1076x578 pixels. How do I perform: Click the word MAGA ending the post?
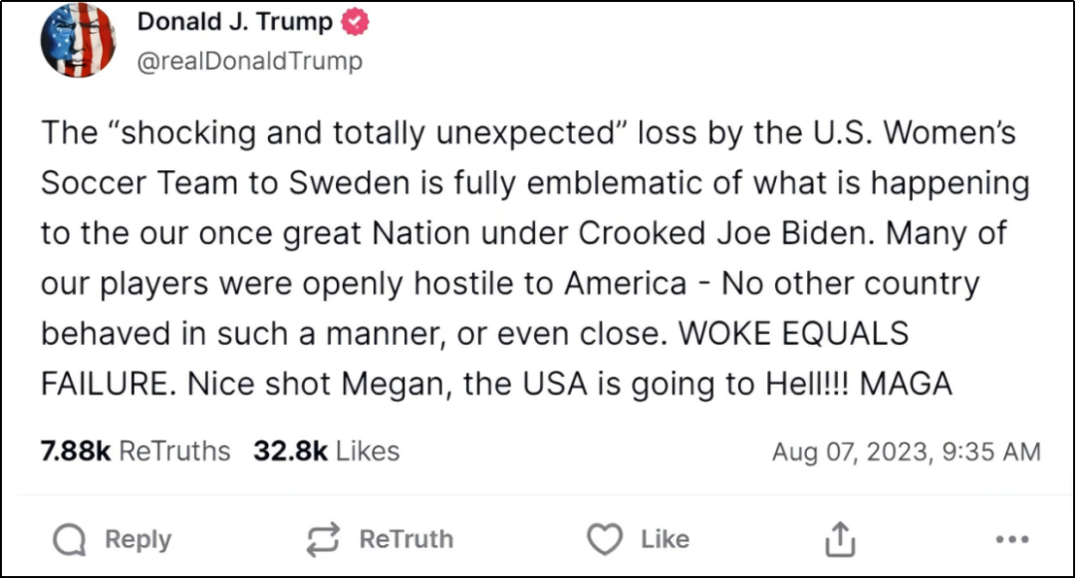(x=906, y=384)
